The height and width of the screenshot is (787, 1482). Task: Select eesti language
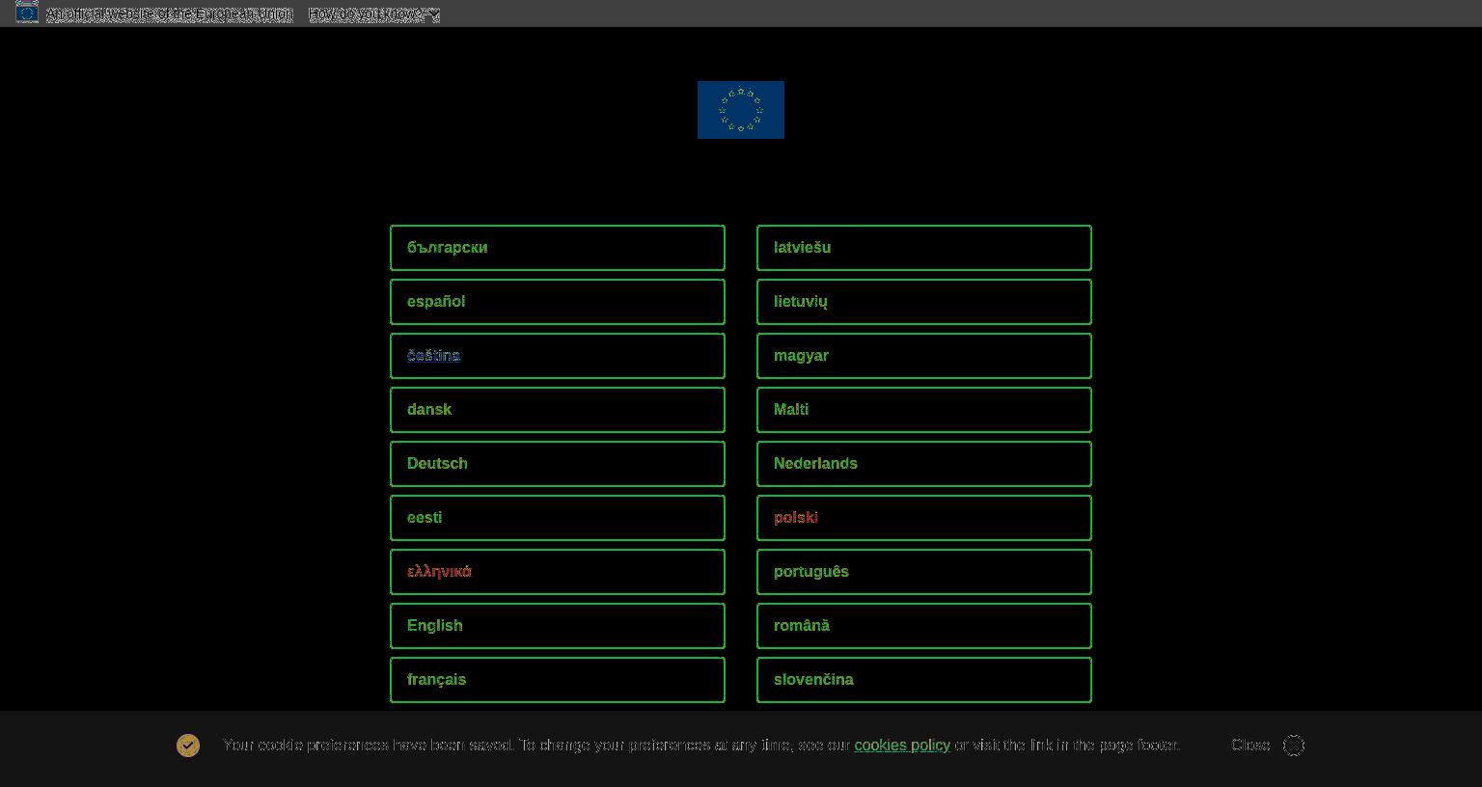click(558, 518)
